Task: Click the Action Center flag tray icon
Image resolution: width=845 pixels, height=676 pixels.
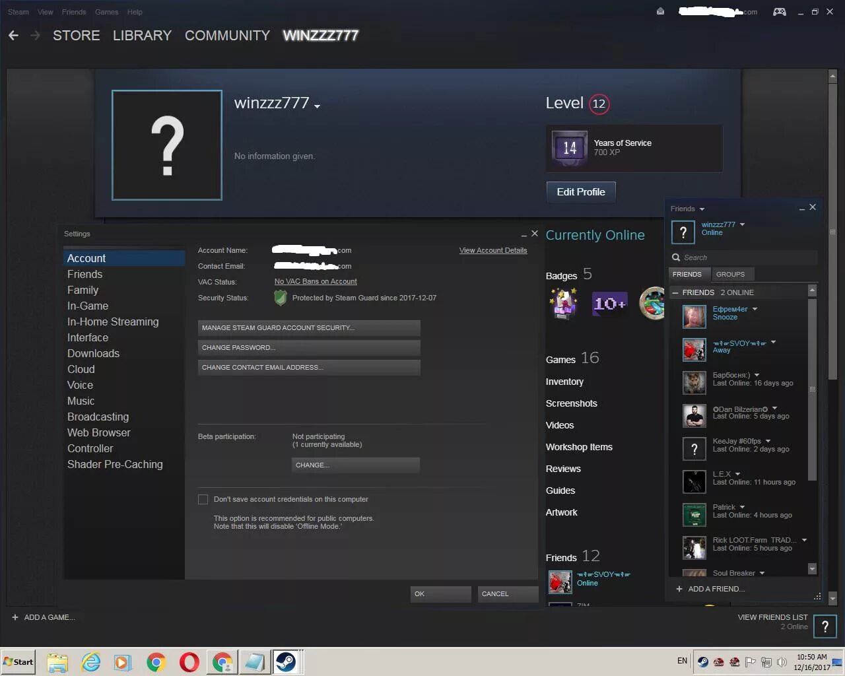Action: 751,662
